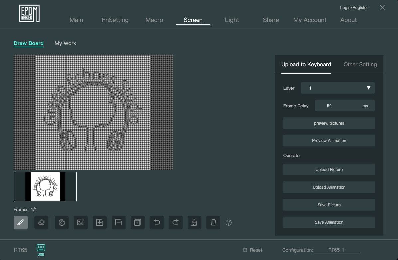Undo the last drawing action

pos(157,222)
